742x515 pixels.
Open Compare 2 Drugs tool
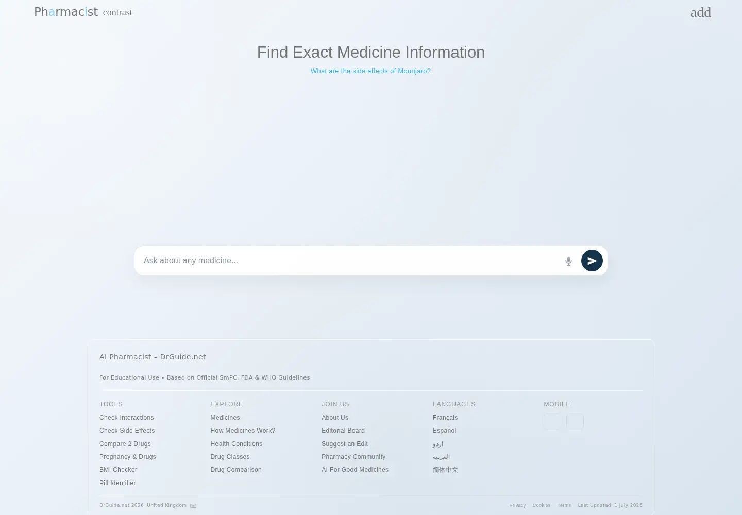point(125,444)
